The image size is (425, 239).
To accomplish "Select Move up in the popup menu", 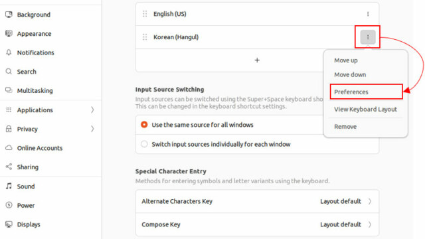I will point(345,60).
